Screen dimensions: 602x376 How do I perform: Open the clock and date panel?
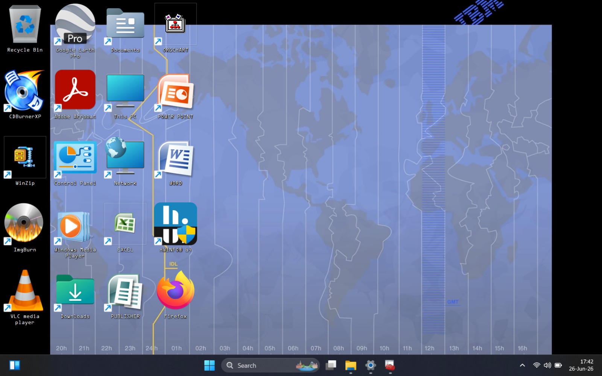tap(581, 365)
